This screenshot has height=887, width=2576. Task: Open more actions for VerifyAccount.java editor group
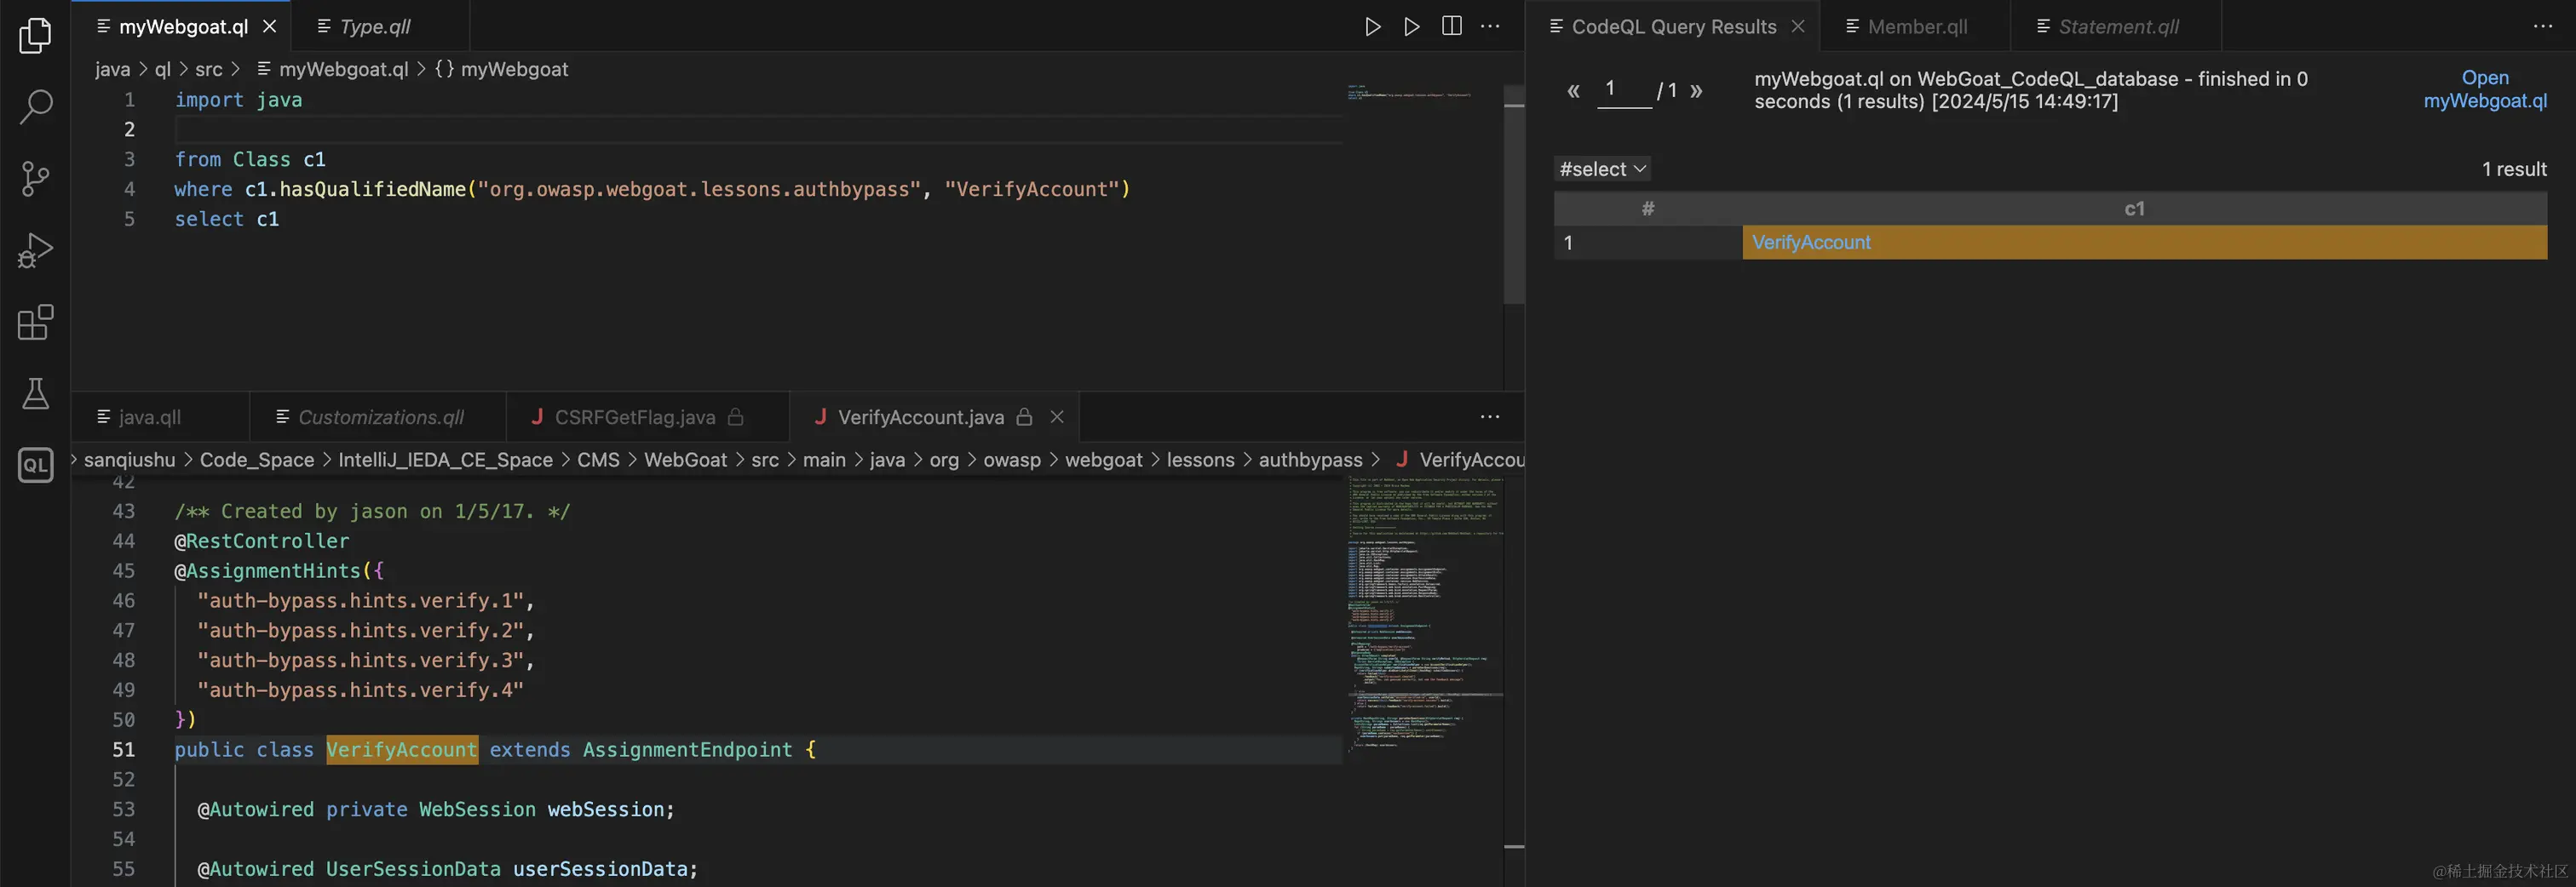pos(1490,416)
